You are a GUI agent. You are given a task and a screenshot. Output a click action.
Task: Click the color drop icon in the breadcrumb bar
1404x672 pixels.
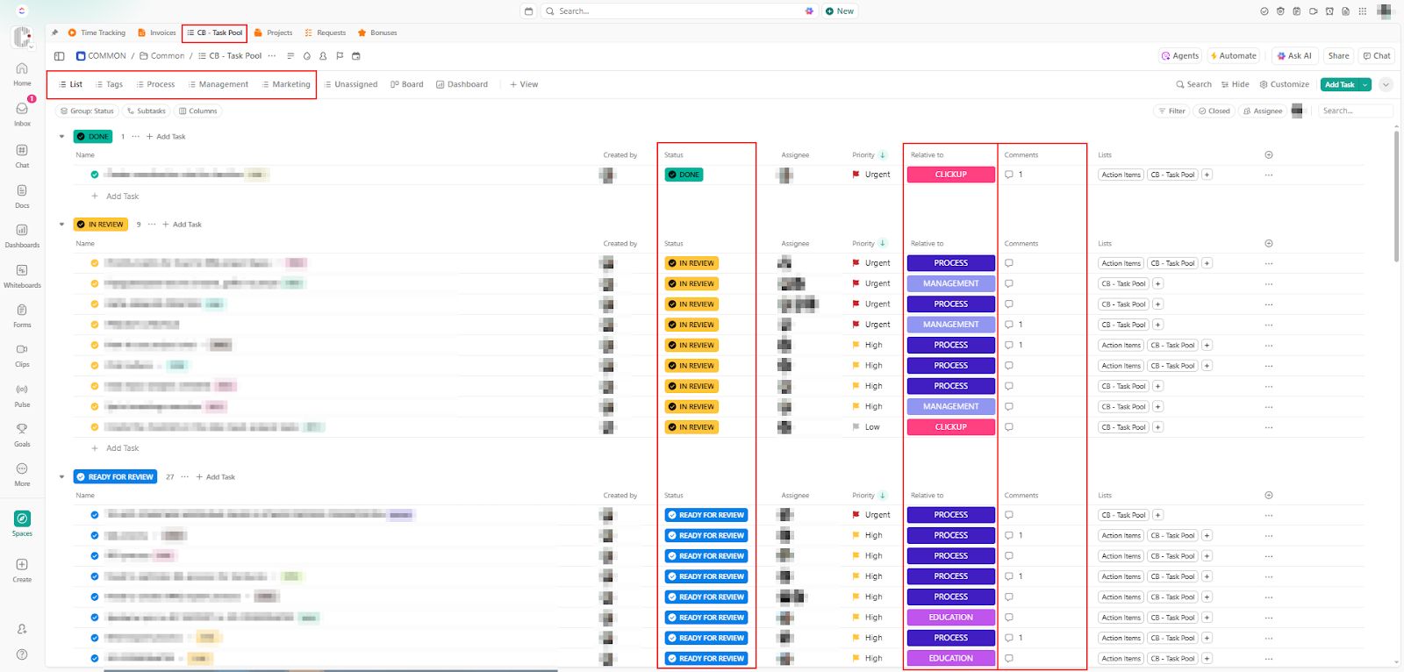coord(306,56)
